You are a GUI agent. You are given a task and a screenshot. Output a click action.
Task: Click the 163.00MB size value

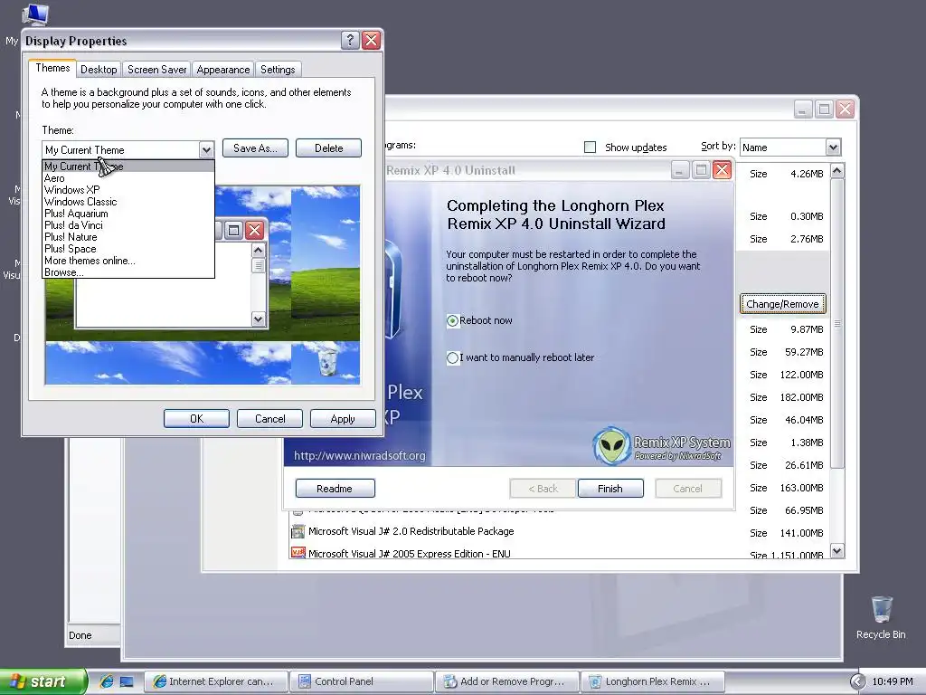coord(801,488)
